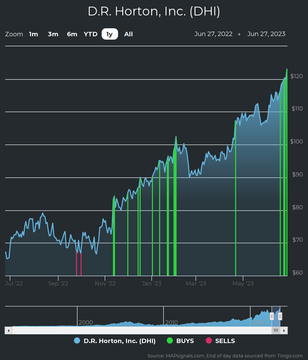Viewport: 308px width, 360px height.
Task: Click the $80 y-axis label
Action: 297,207
